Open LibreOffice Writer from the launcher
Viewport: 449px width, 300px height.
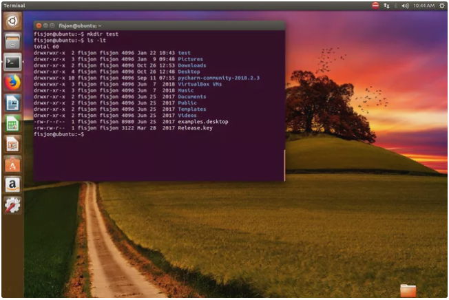point(12,103)
